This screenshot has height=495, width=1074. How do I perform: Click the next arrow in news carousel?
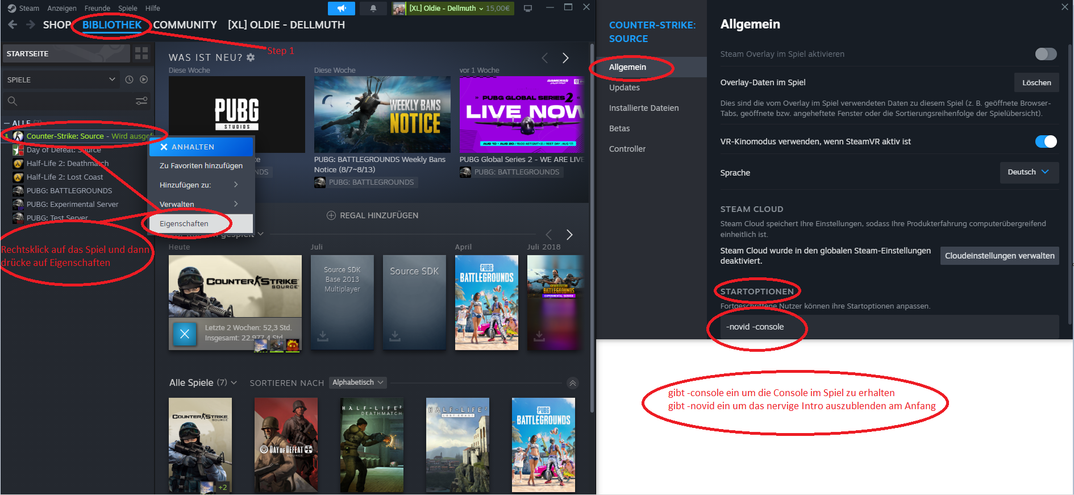pyautogui.click(x=565, y=58)
